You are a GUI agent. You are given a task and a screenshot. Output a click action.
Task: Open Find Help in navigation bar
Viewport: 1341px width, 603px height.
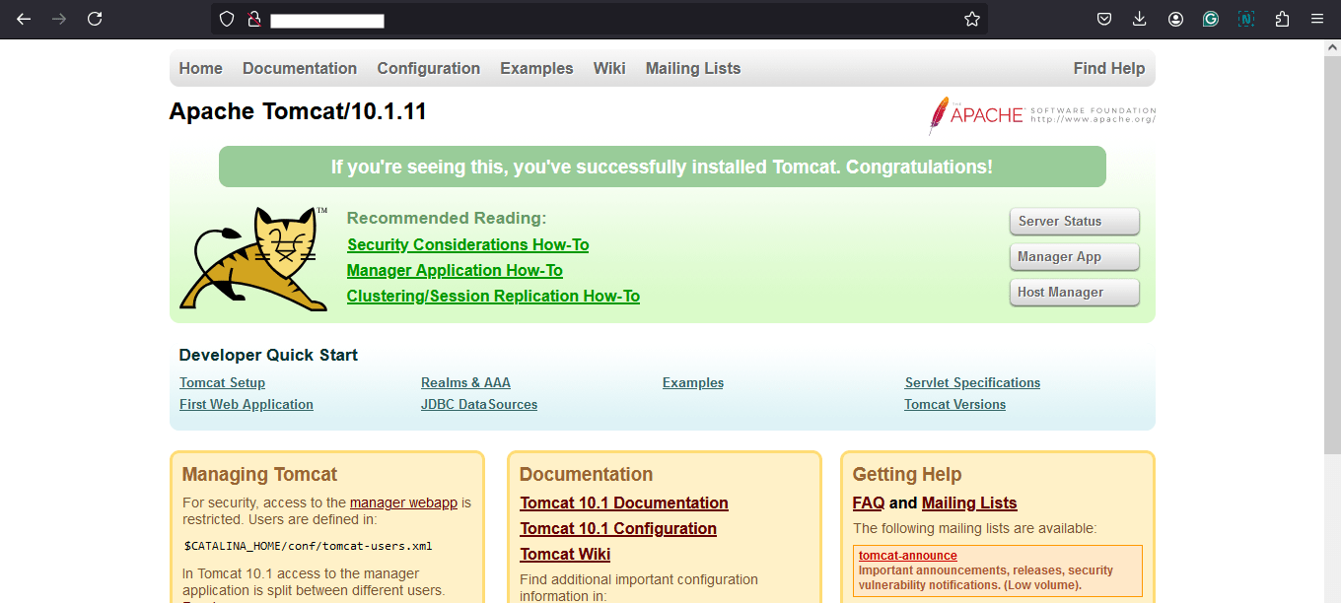1109,68
